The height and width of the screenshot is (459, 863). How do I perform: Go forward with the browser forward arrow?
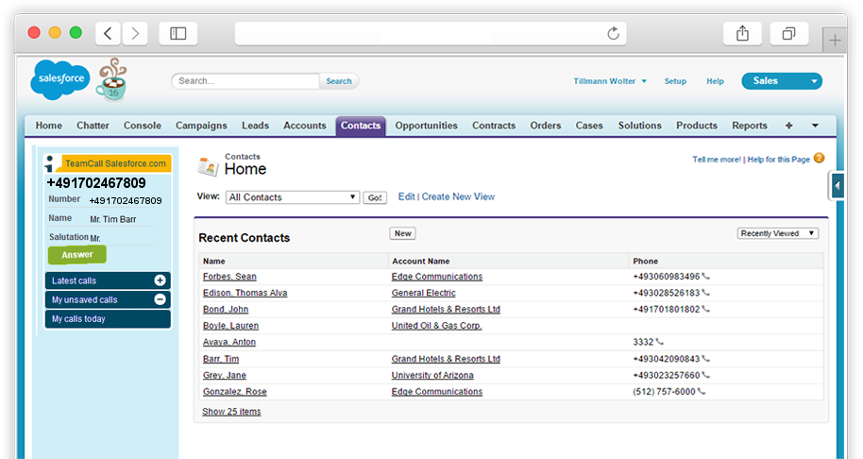tap(135, 34)
